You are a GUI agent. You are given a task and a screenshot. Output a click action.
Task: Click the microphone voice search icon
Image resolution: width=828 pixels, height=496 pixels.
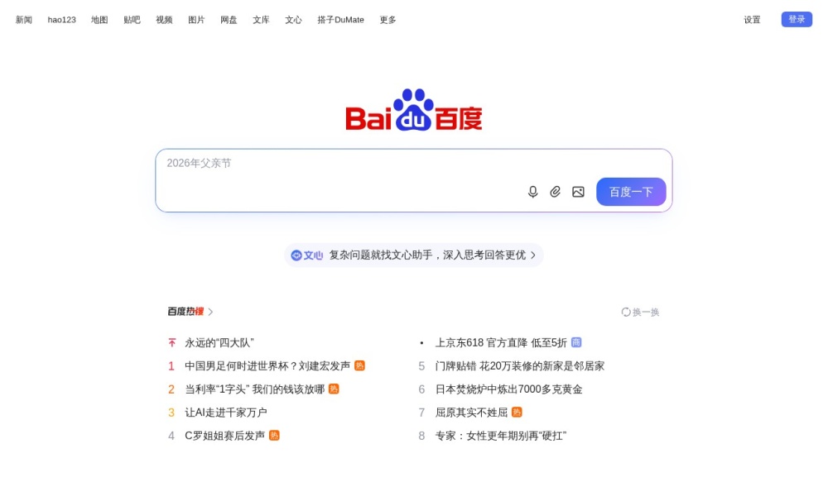pos(532,192)
